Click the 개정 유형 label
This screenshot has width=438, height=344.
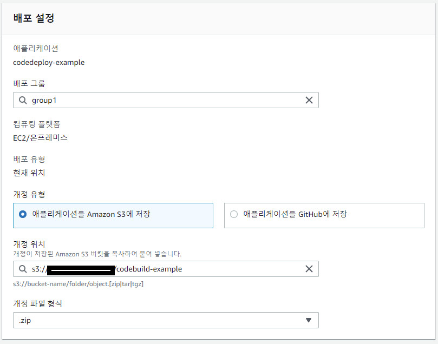click(x=29, y=195)
